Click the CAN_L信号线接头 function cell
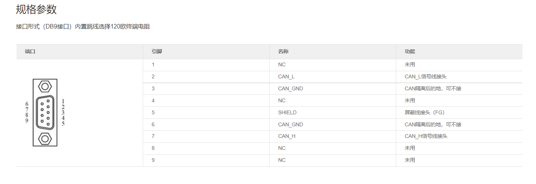The height and width of the screenshot is (184, 536). click(x=426, y=76)
